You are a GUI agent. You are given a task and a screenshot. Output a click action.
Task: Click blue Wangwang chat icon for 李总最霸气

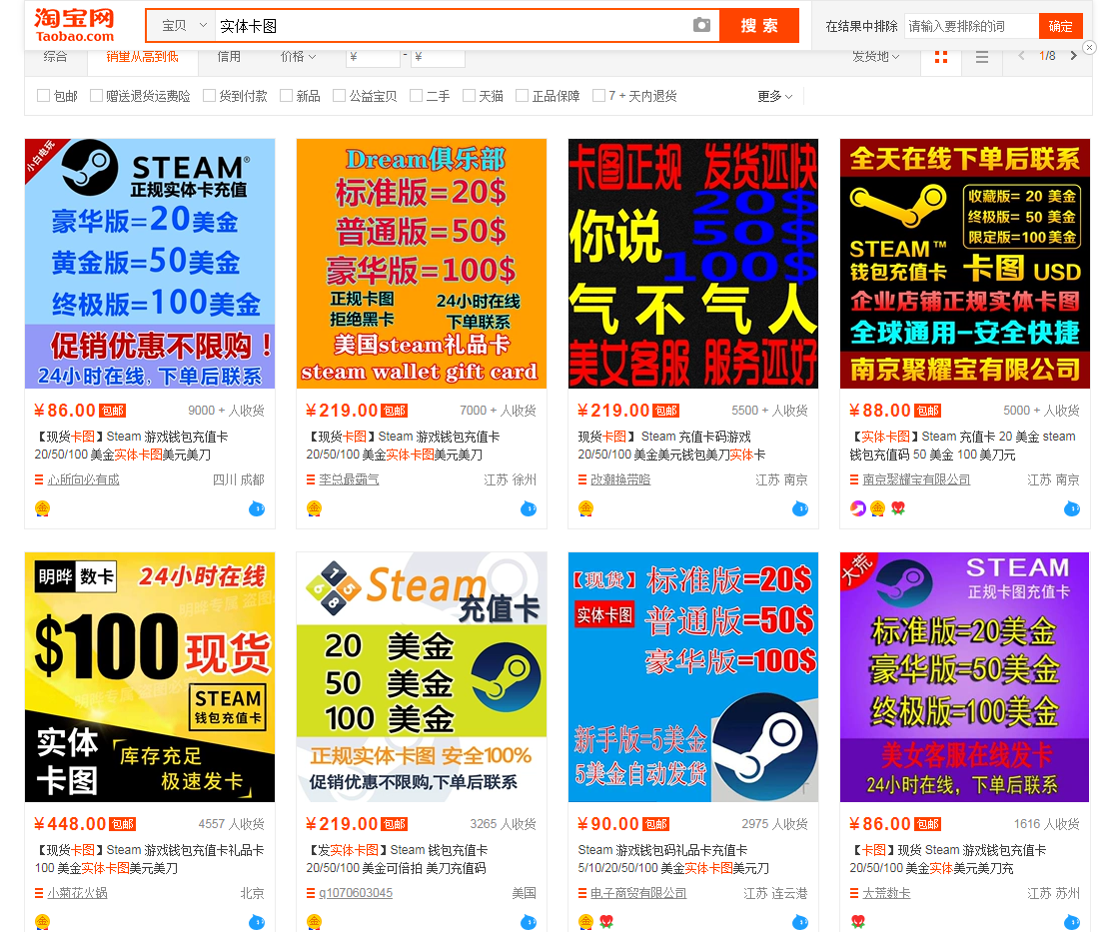pos(529,508)
